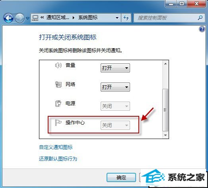Confirm with the 确定 button
This screenshot has height=188, width=208.
click(121, 178)
